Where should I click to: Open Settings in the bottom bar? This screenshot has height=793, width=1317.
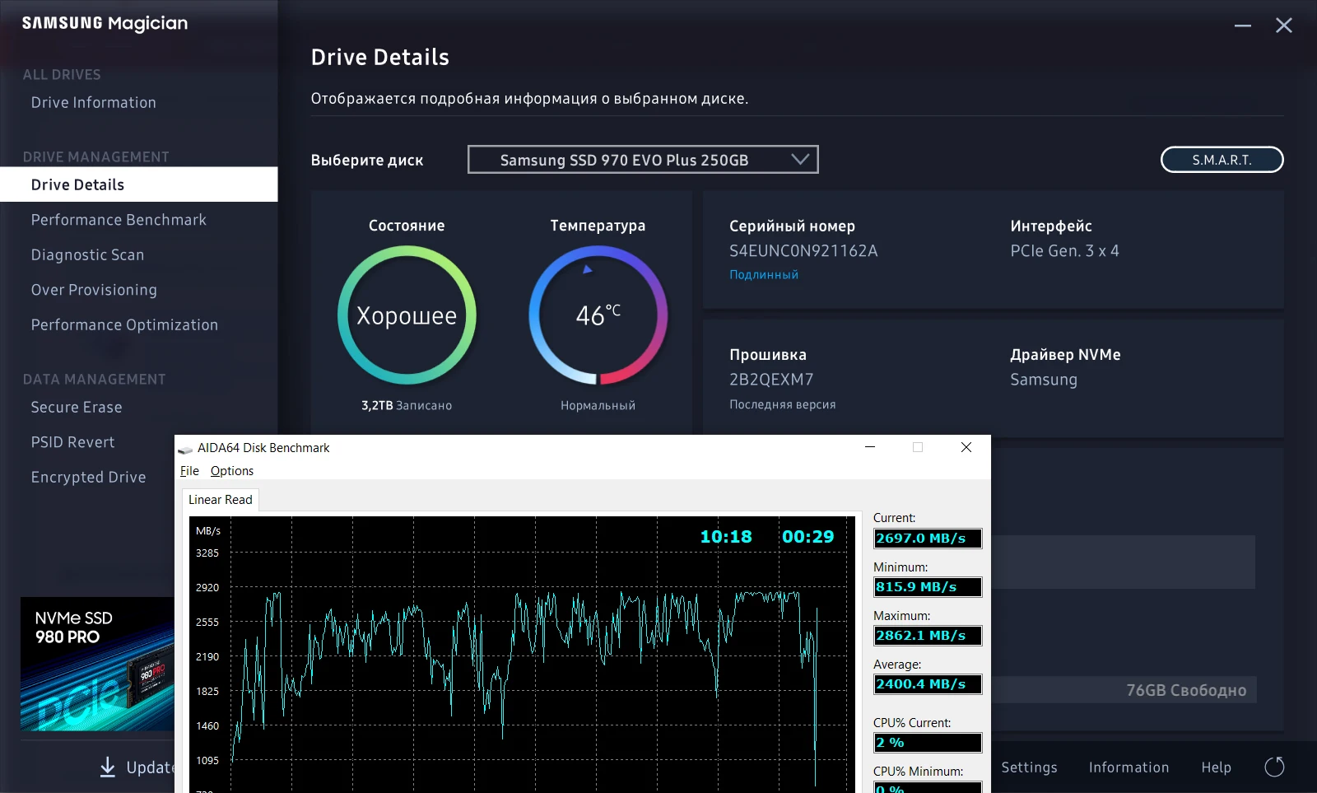[1029, 767]
